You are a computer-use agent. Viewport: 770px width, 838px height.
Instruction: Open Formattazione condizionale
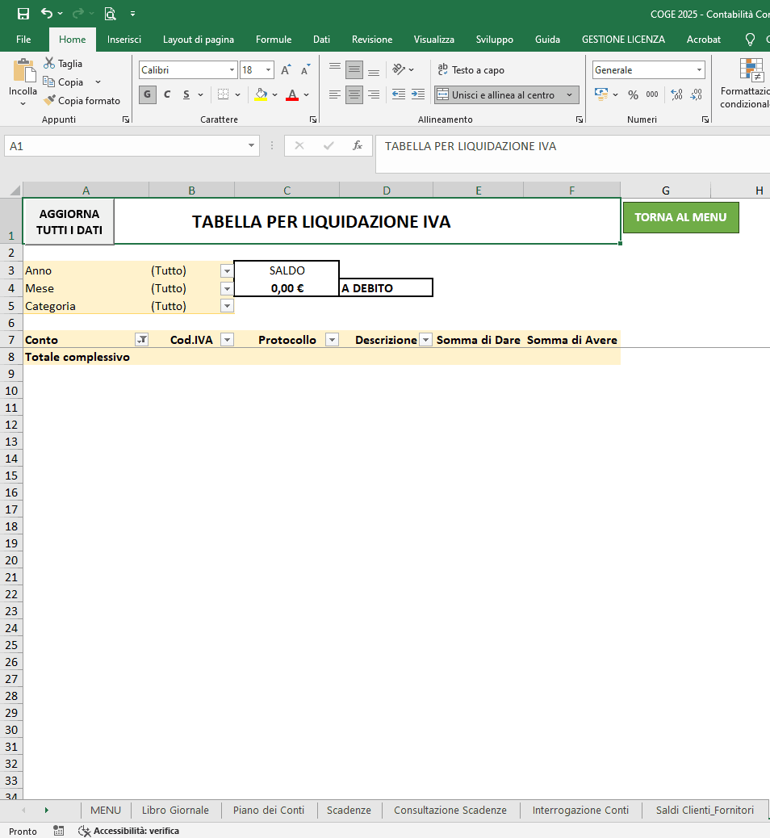coord(745,83)
